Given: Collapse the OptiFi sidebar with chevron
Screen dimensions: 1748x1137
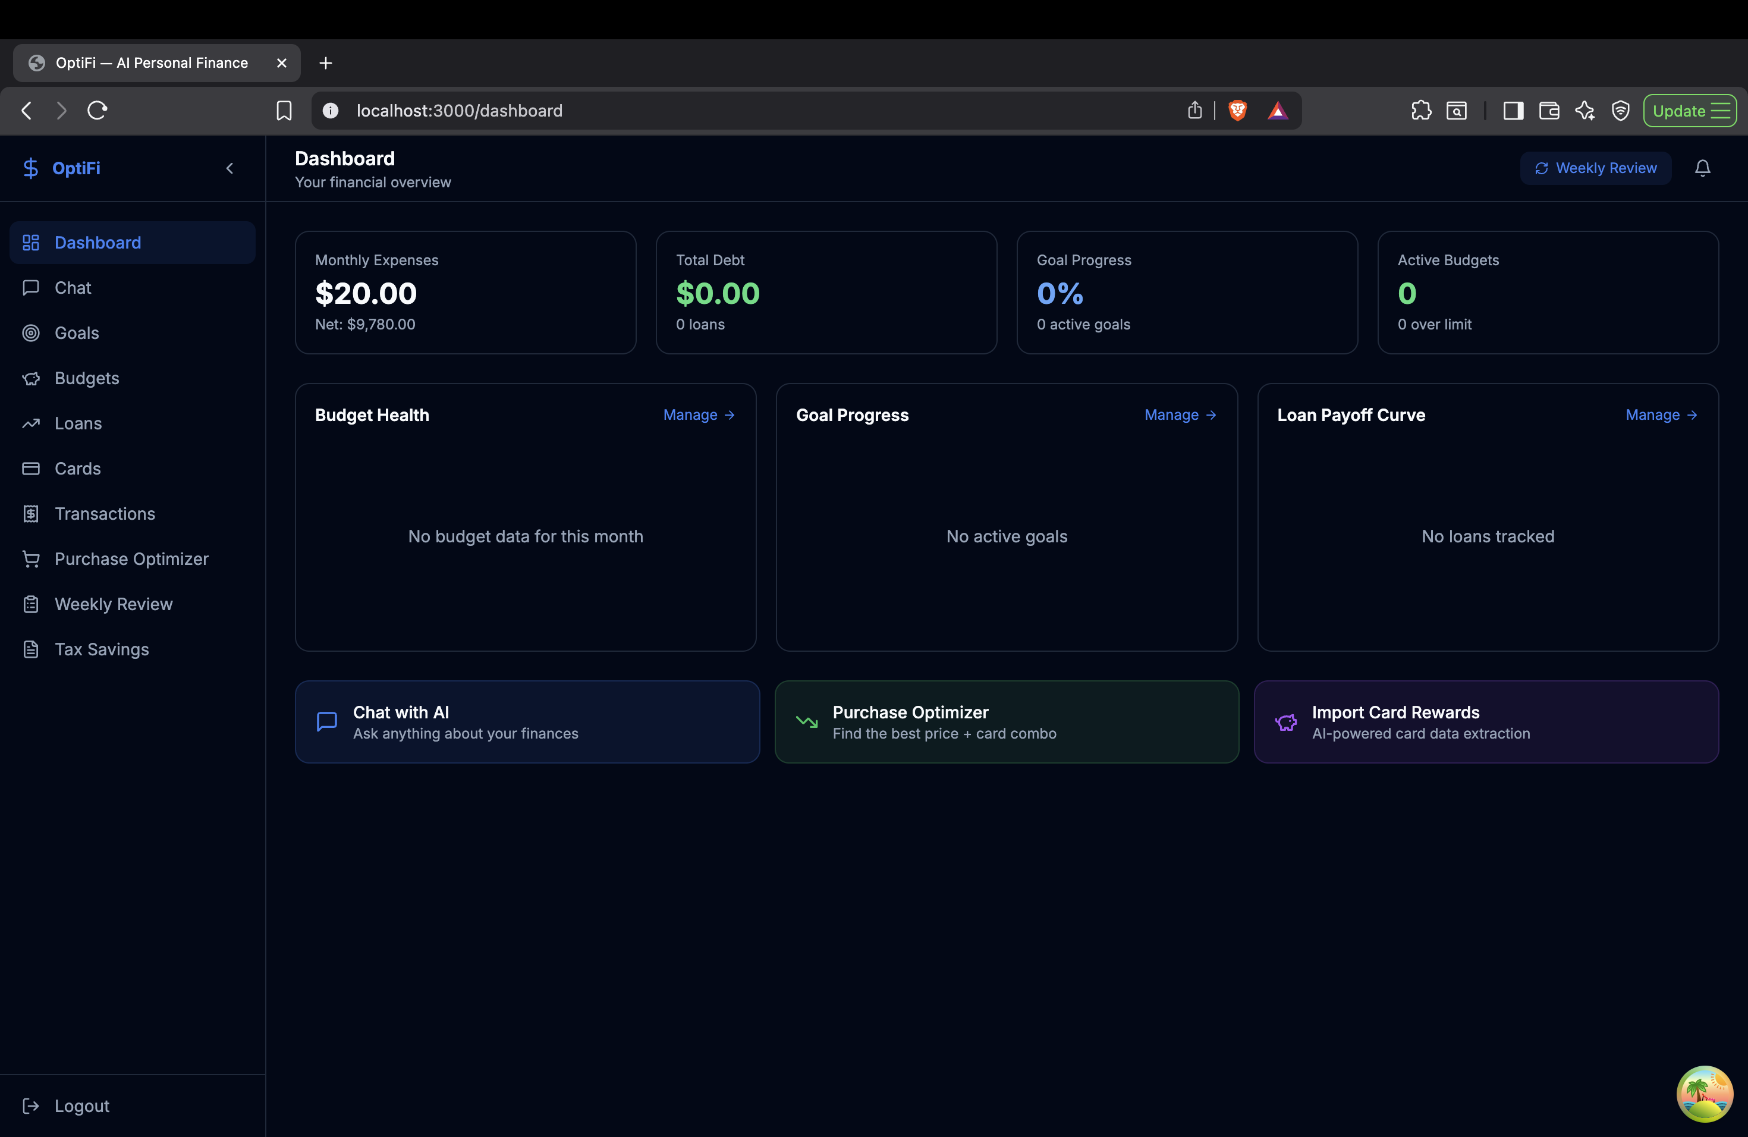Looking at the screenshot, I should [230, 168].
